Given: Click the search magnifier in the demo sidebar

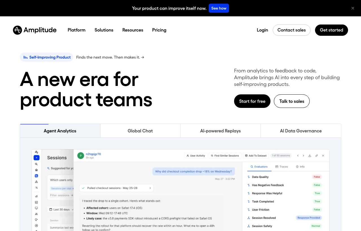Looking at the screenshot, I should (36, 164).
